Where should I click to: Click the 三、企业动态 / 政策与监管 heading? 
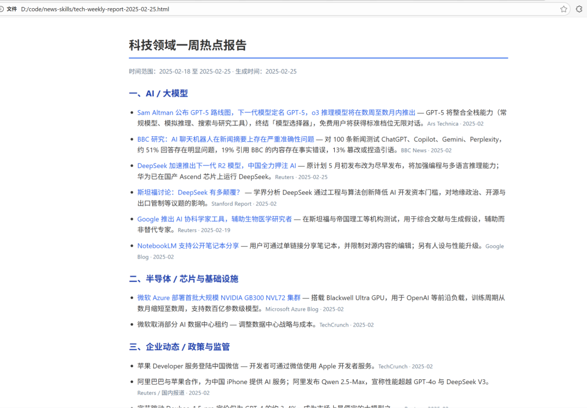coord(179,347)
